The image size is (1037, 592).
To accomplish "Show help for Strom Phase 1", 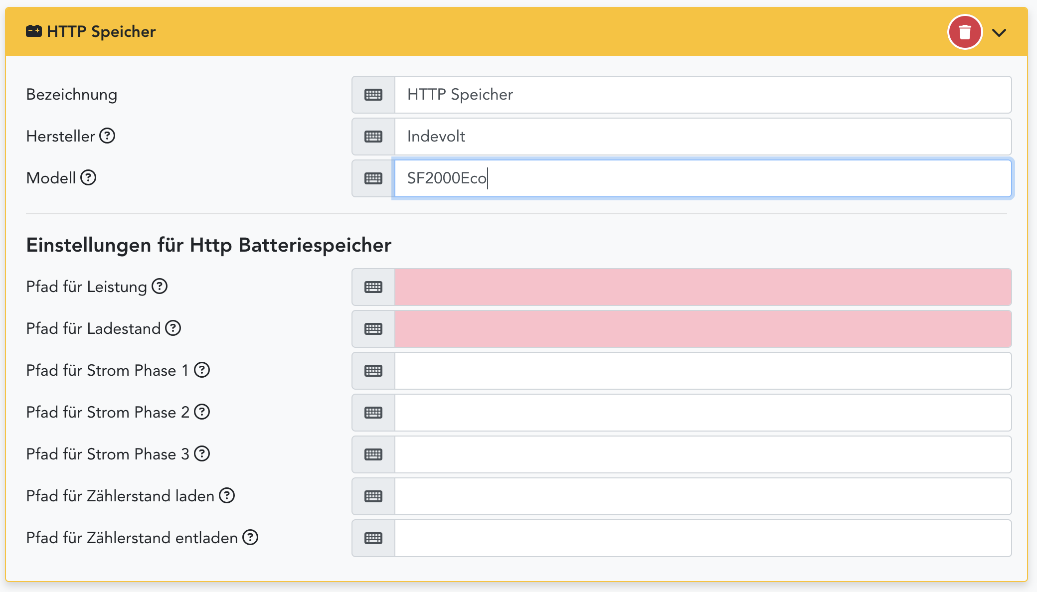I will click(202, 370).
